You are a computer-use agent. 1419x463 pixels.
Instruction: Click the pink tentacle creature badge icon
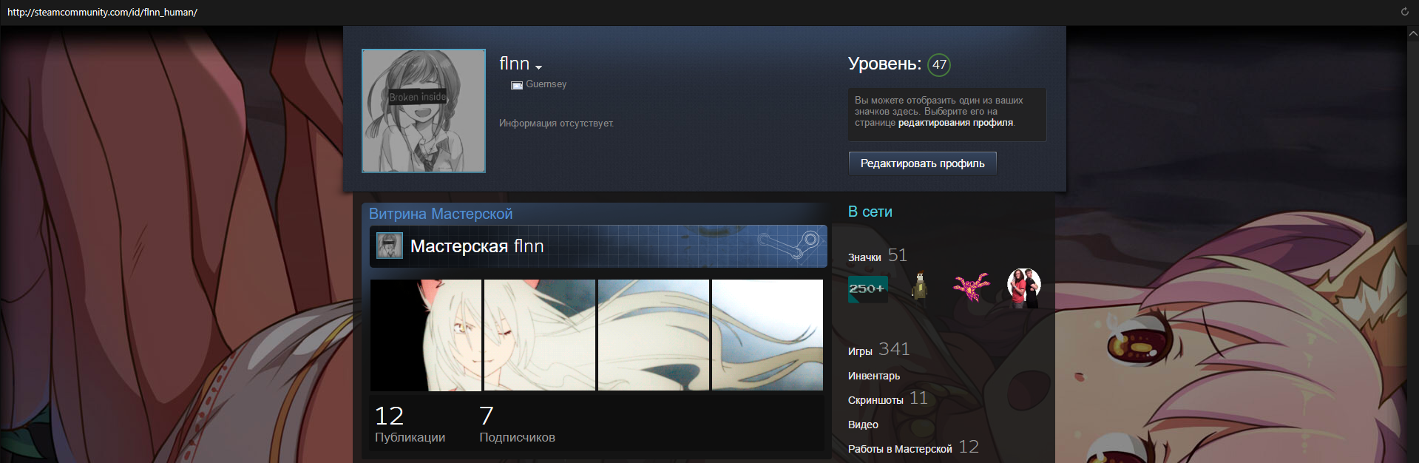pos(971,286)
